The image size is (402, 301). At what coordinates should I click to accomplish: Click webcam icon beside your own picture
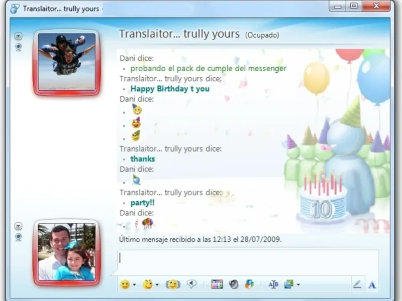[x=18, y=237]
